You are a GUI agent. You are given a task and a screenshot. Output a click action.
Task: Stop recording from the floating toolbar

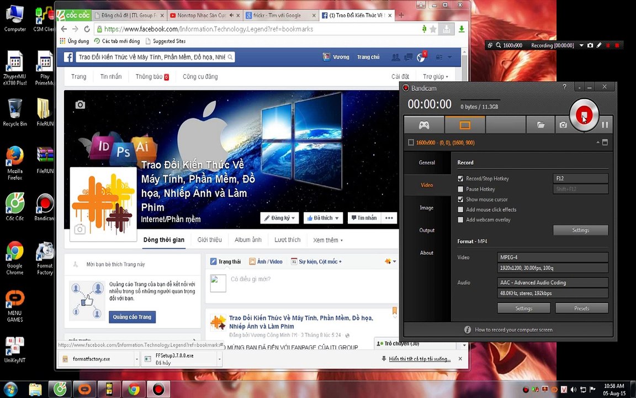point(617,45)
